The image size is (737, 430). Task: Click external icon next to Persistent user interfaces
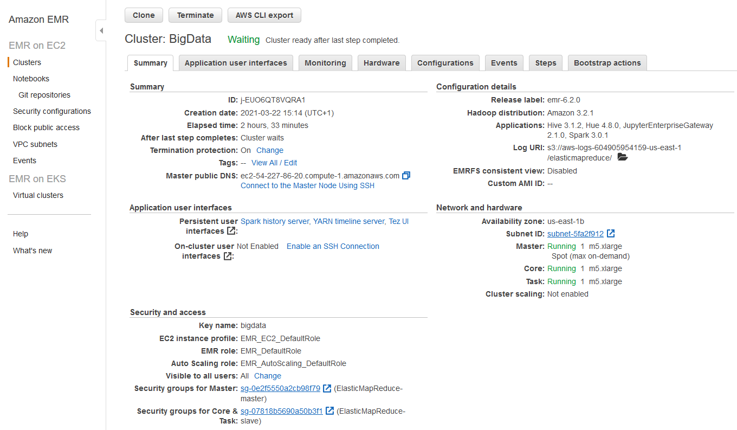(x=231, y=231)
